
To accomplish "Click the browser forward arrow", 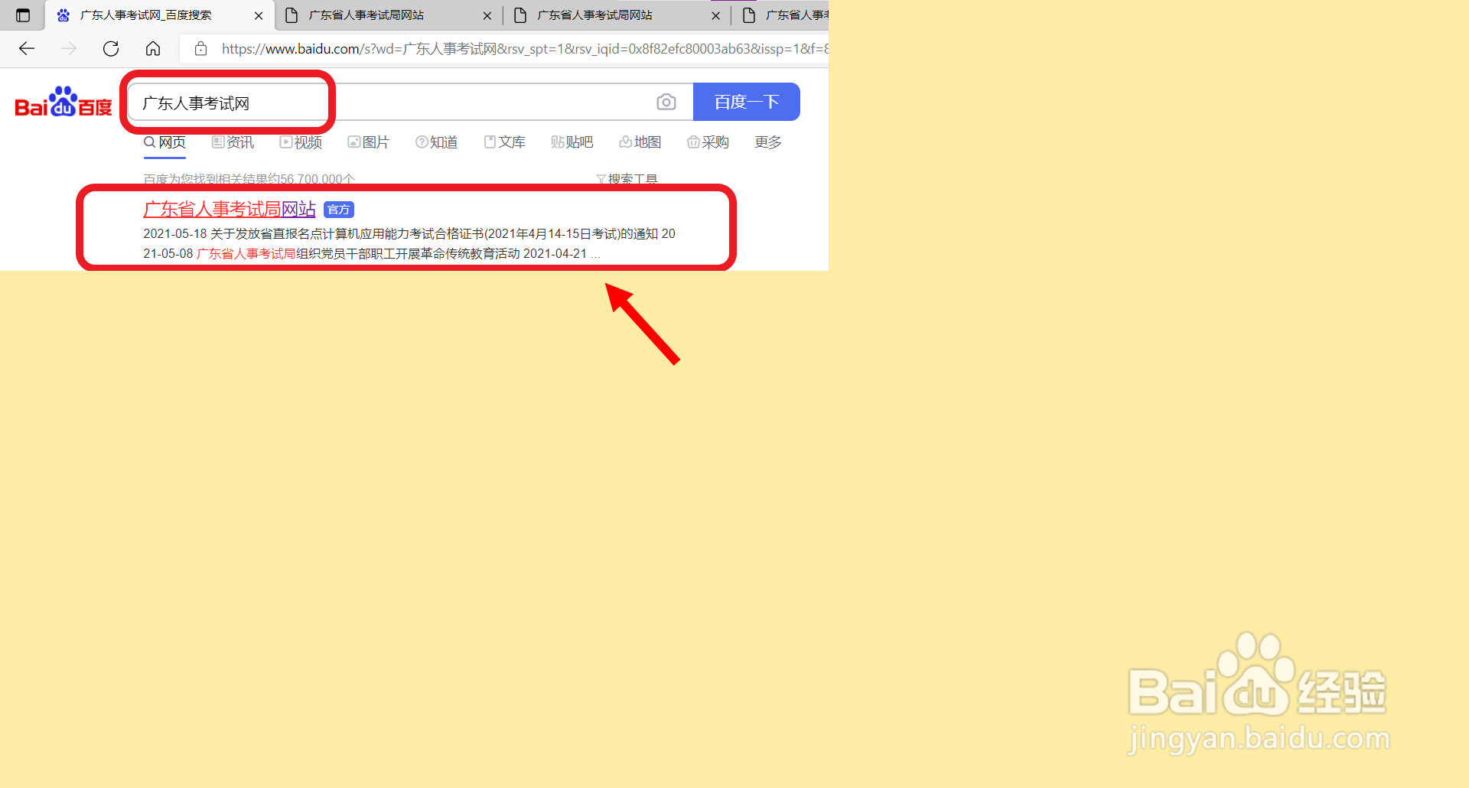I will pyautogui.click(x=69, y=49).
